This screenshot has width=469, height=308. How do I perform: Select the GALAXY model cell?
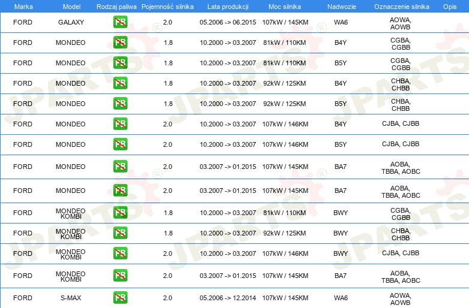pyautogui.click(x=71, y=22)
